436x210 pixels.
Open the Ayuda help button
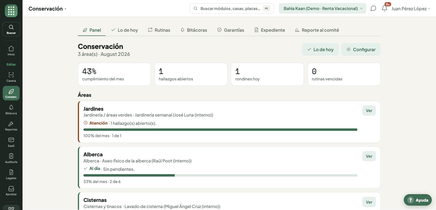418,200
